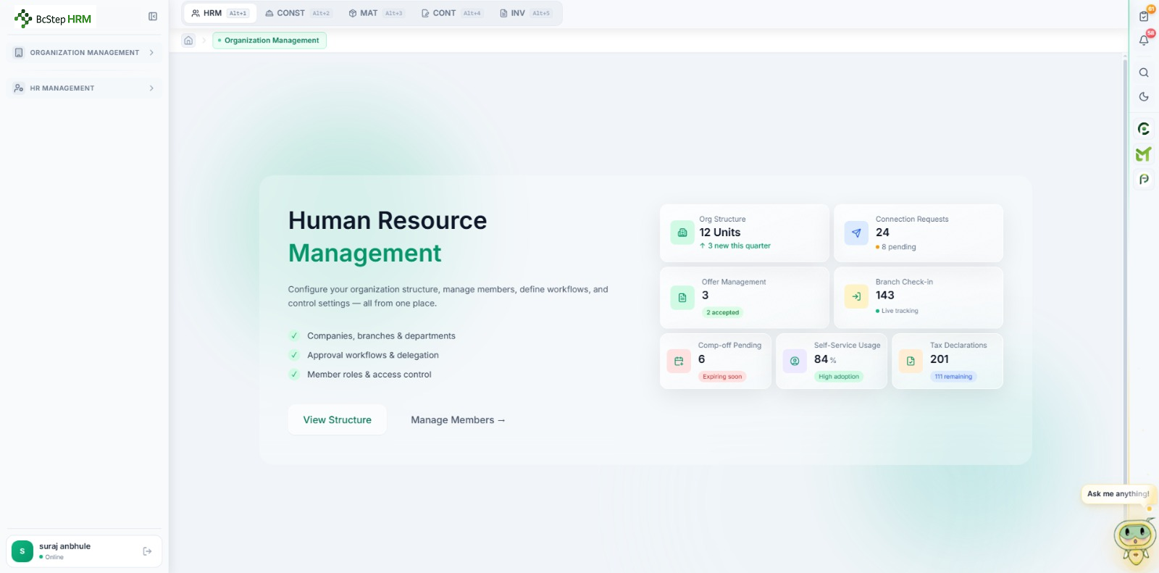Click the page vertical scrollbar

pyautogui.click(x=1125, y=290)
